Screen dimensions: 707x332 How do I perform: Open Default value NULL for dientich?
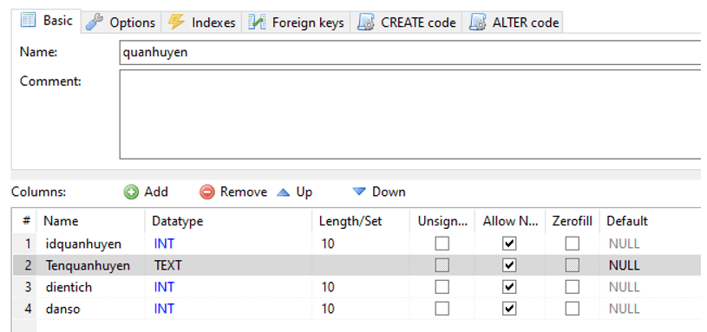click(624, 287)
